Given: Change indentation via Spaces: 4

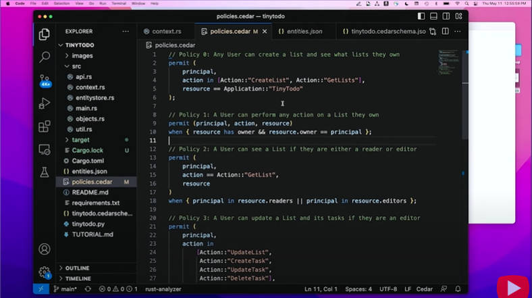Looking at the screenshot, I should [358, 289].
